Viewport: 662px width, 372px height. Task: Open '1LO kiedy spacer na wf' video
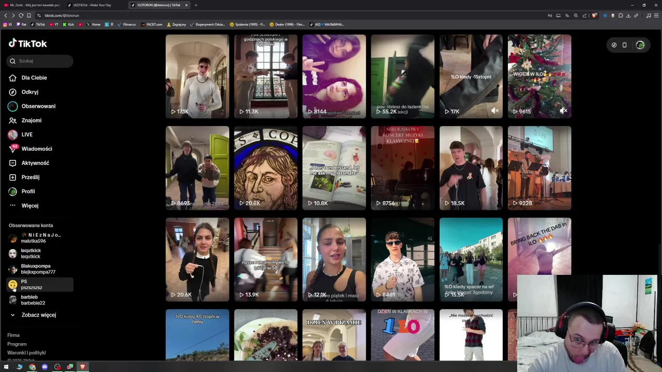[x=471, y=259]
